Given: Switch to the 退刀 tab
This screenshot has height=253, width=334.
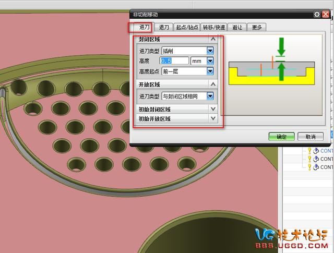Looking at the screenshot, I should pyautogui.click(x=164, y=27).
